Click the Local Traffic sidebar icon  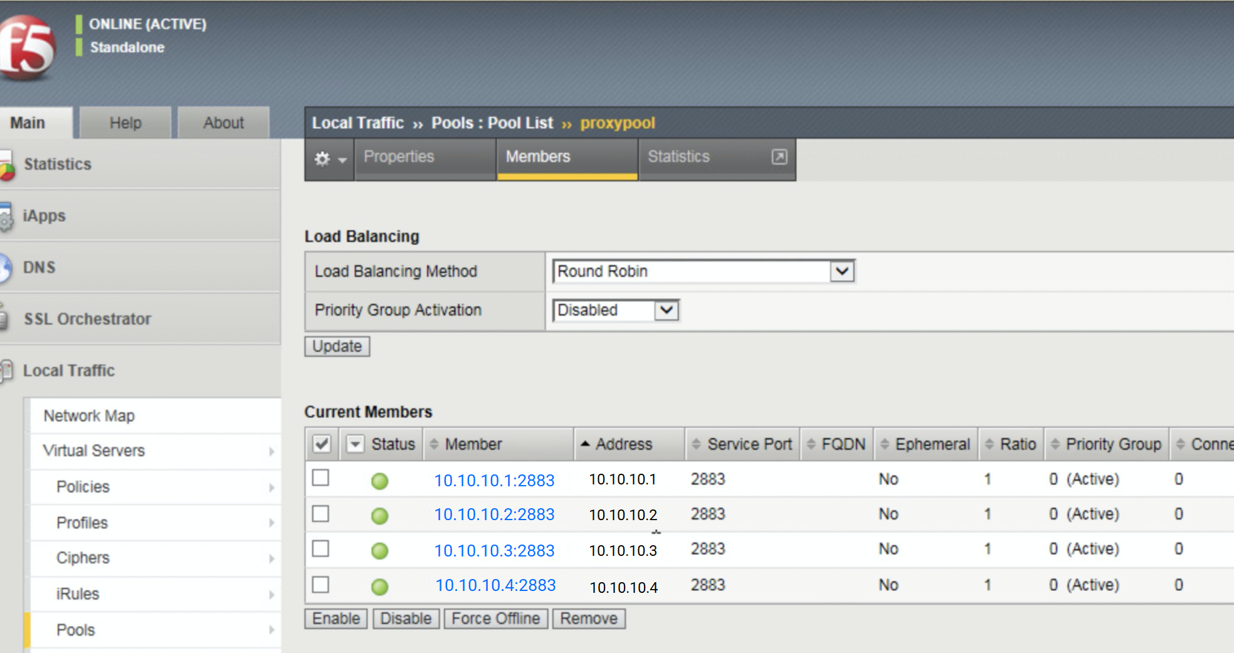point(6,371)
